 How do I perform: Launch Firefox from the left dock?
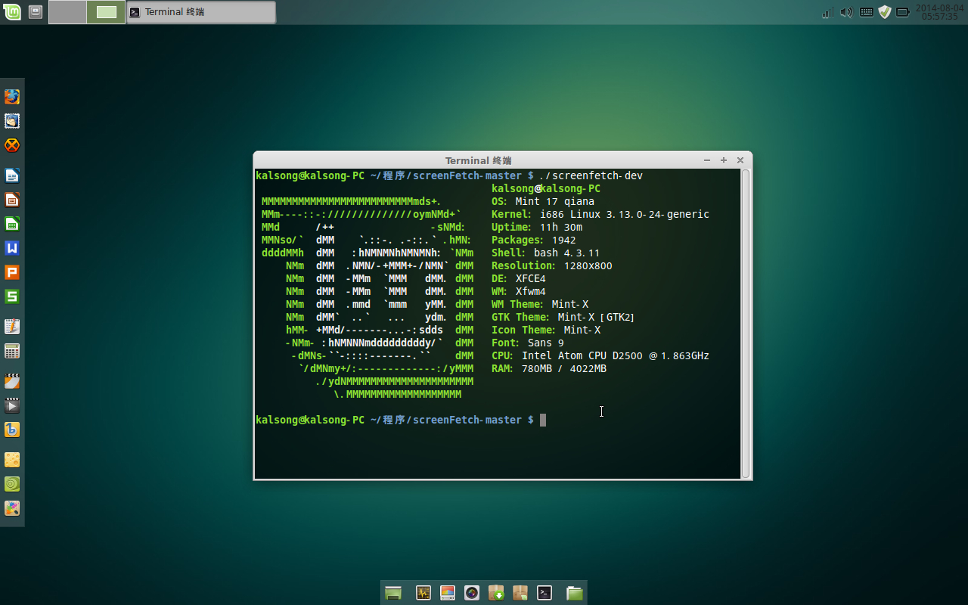click(11, 97)
